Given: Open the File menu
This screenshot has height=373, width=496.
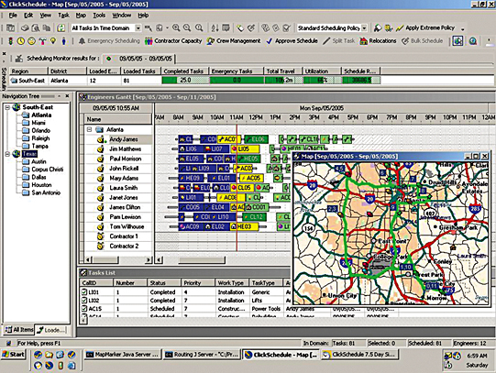Looking at the screenshot, I should tap(13, 16).
